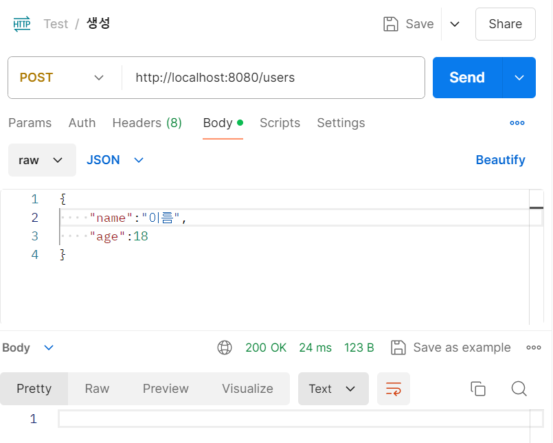
Task: Open the request tabs more options menu
Action: click(517, 123)
